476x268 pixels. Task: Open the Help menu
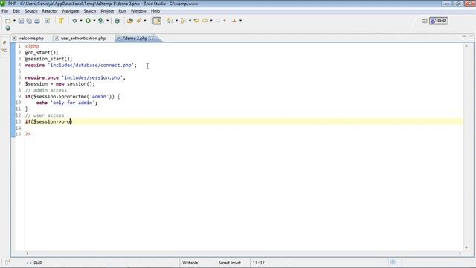click(155, 11)
